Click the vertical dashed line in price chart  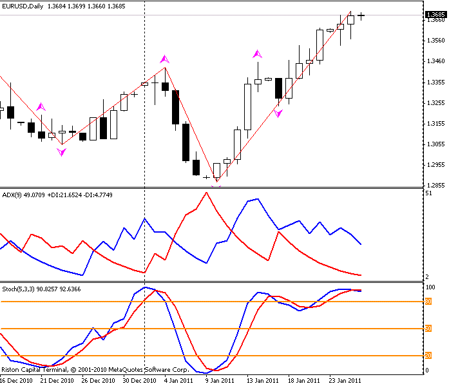(x=144, y=94)
